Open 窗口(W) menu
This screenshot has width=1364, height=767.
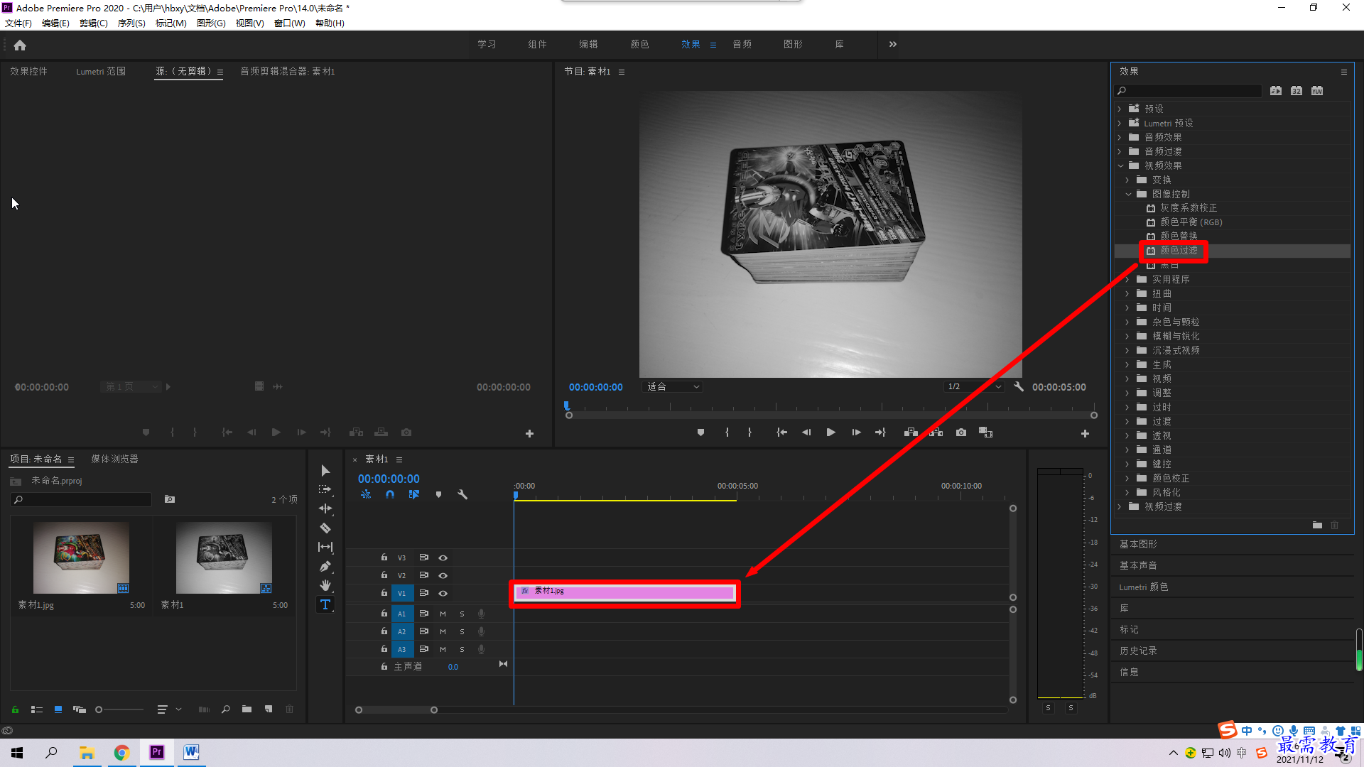click(x=290, y=23)
